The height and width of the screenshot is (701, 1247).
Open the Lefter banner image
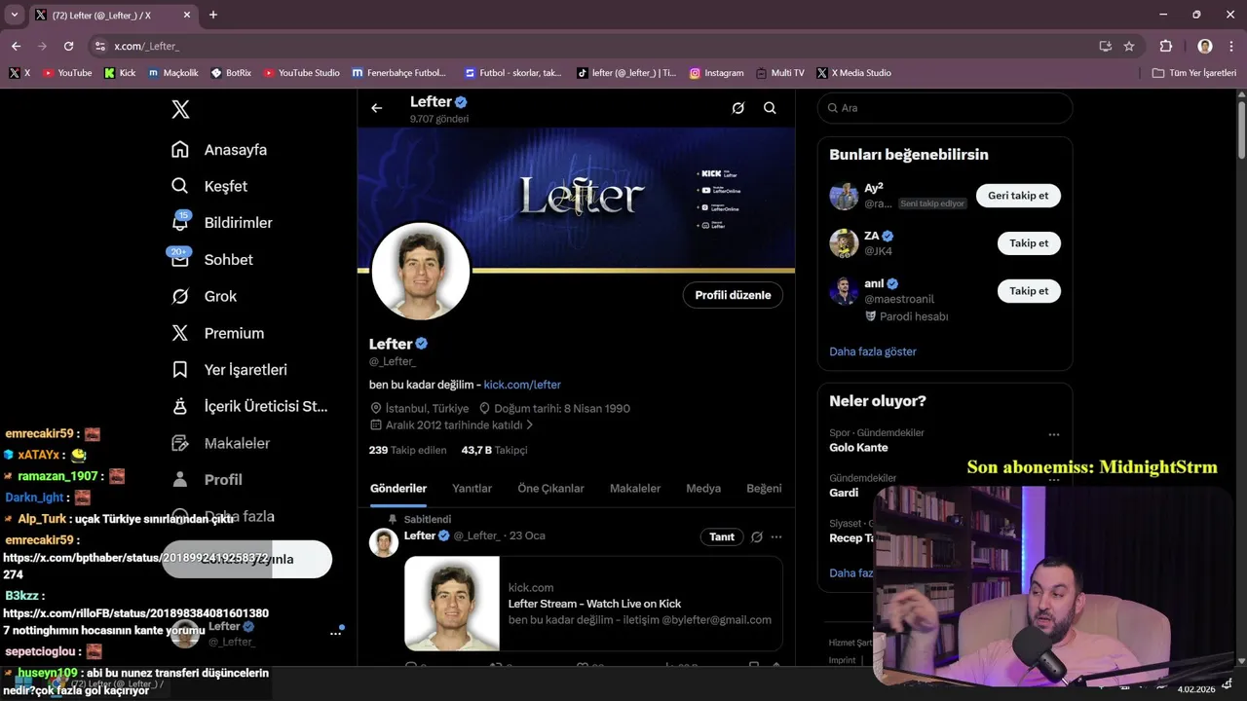point(576,198)
